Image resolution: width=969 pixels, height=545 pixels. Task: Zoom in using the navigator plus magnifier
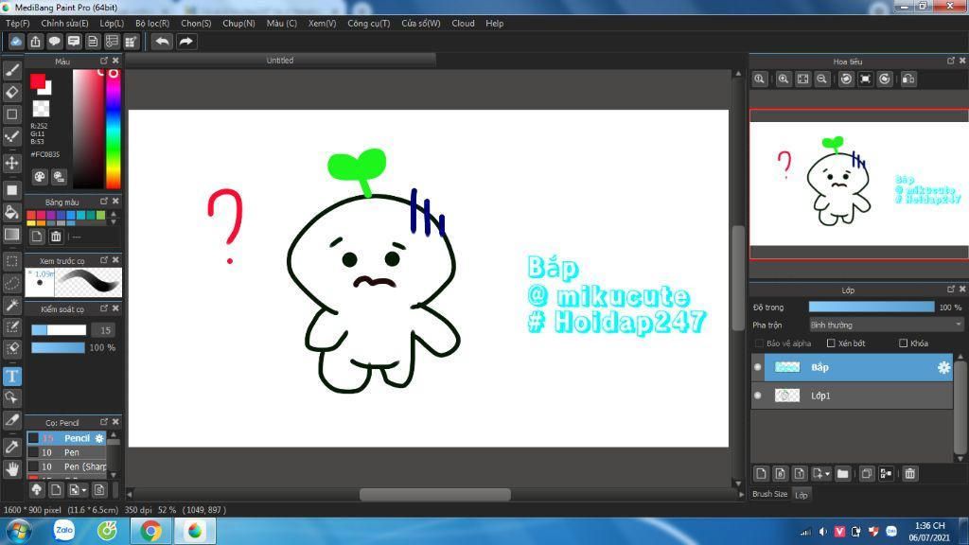point(783,79)
